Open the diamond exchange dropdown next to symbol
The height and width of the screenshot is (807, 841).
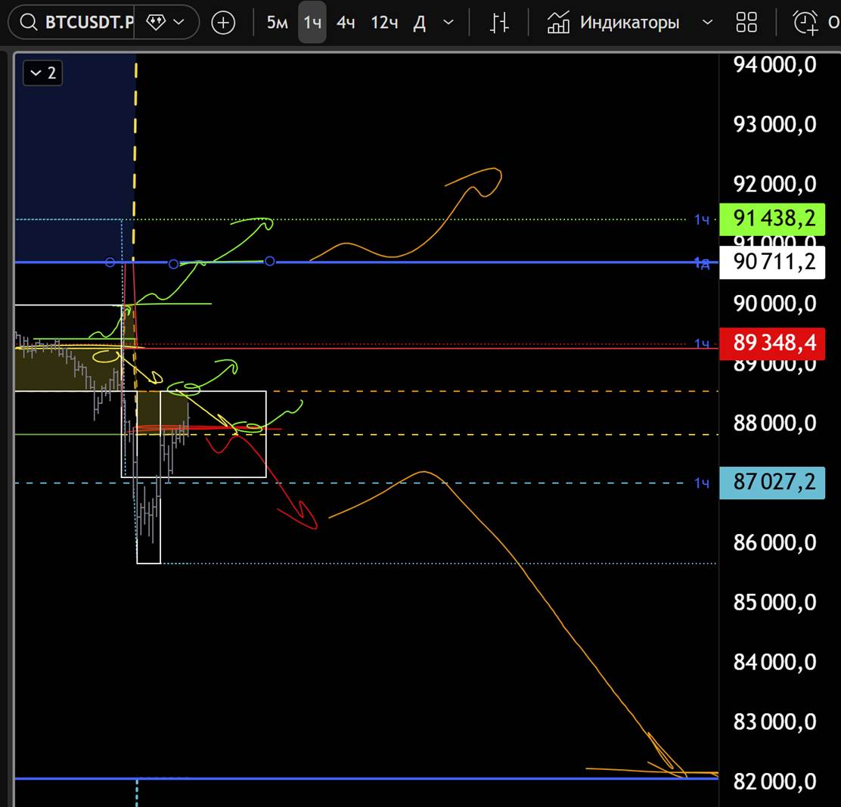[165, 23]
